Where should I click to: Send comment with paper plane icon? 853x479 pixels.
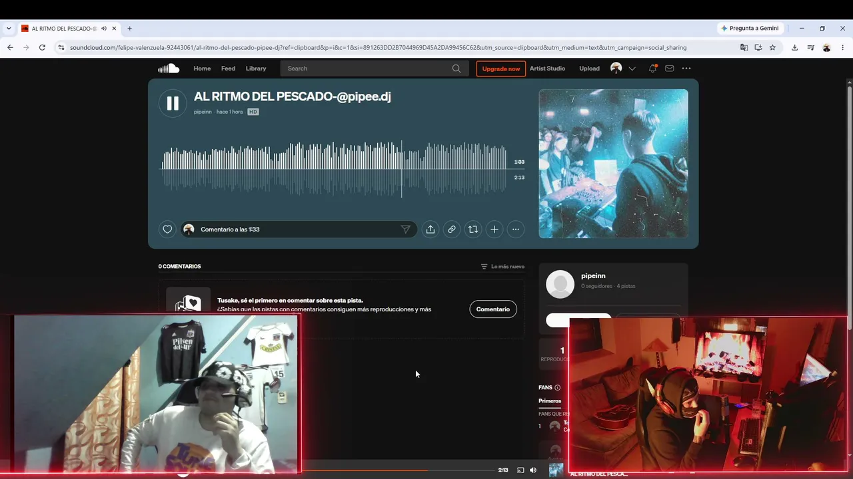405,230
